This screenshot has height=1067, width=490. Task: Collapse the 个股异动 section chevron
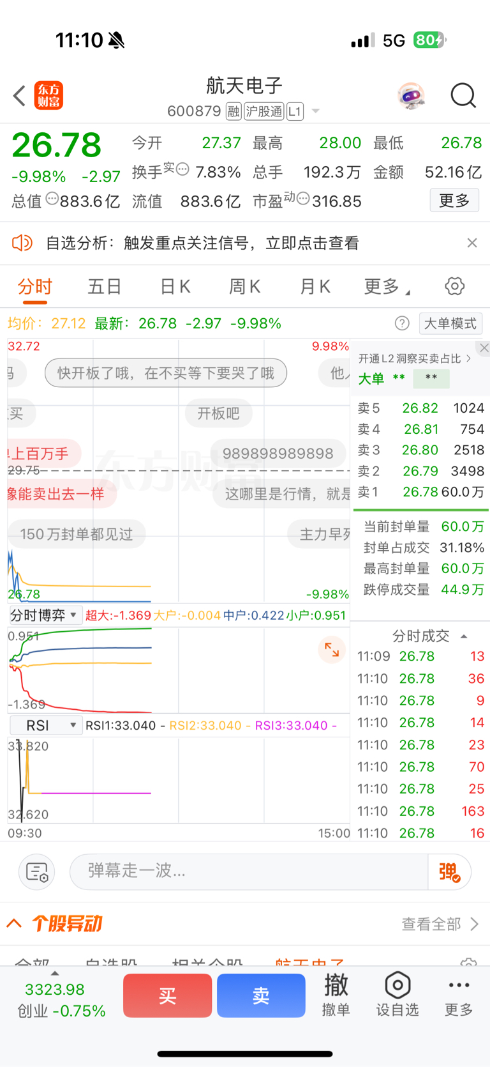[x=15, y=923]
